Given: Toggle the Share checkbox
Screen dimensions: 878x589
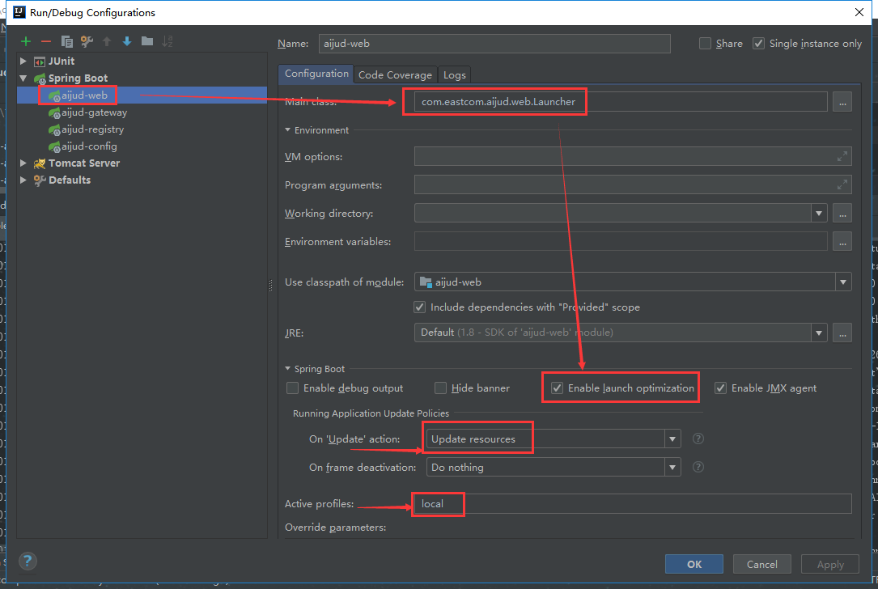Looking at the screenshot, I should click(x=705, y=44).
